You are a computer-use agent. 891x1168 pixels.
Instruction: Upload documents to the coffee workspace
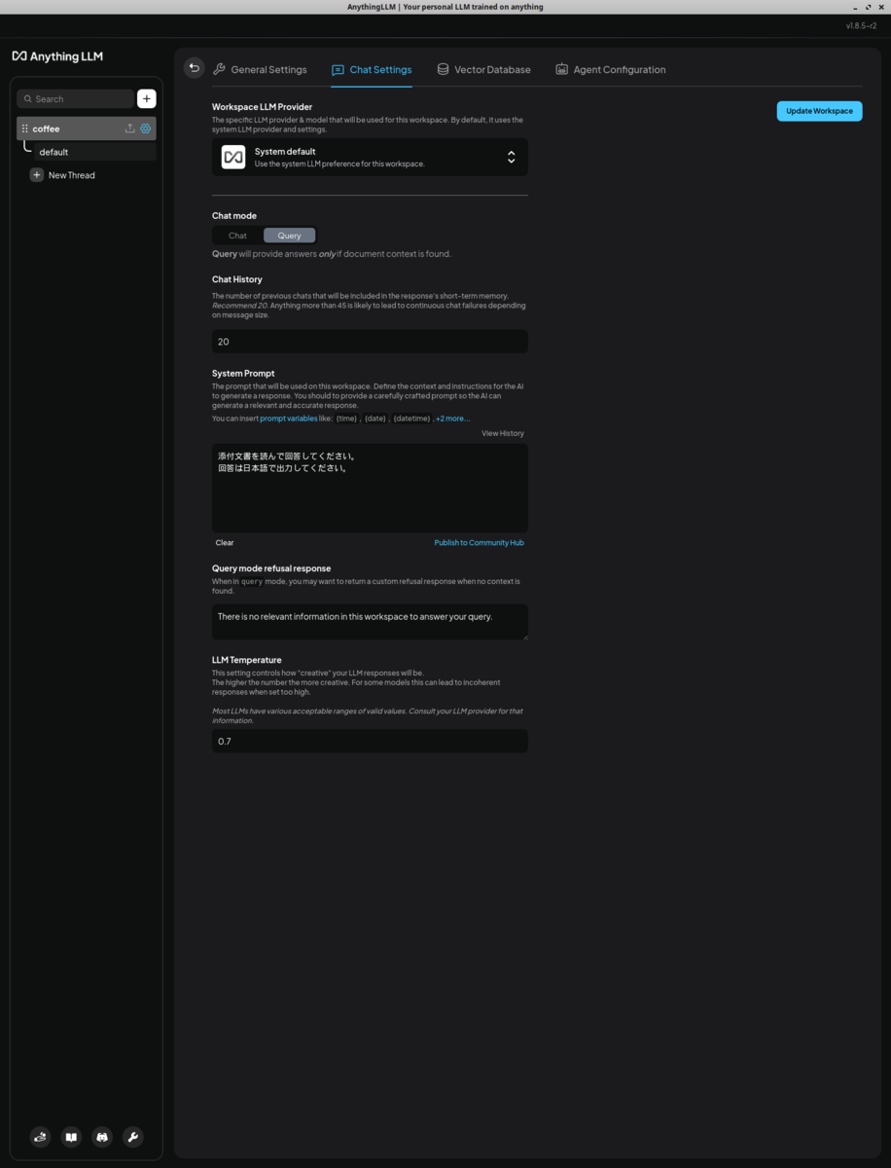[129, 128]
